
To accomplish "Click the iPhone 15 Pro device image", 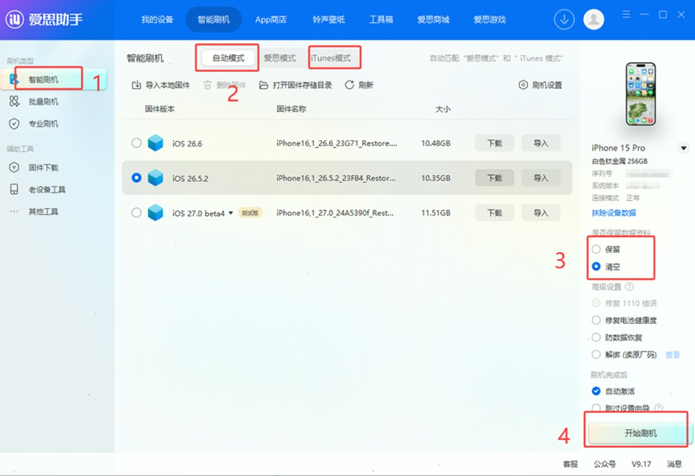I will tap(641, 94).
